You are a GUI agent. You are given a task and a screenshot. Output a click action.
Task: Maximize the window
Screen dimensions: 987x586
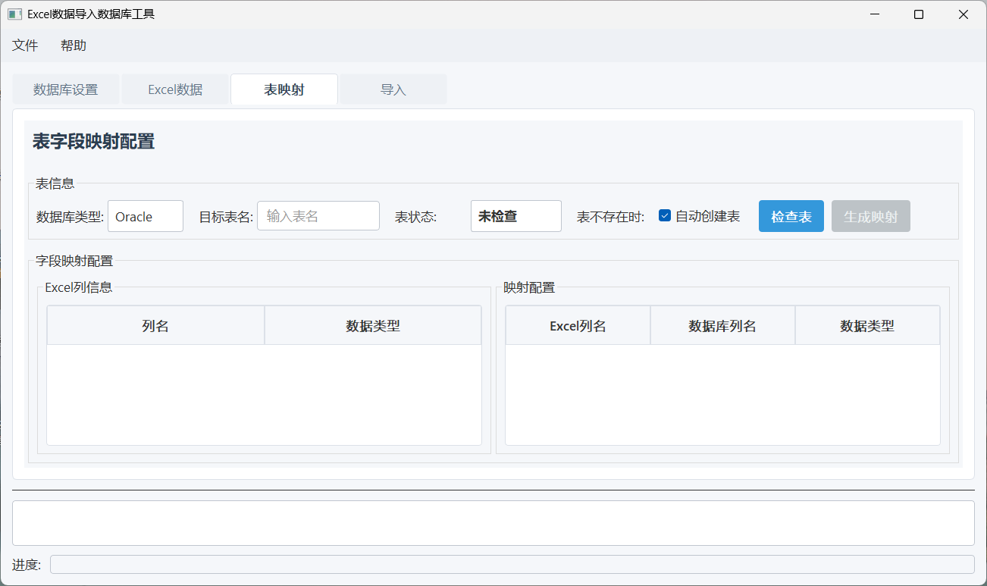point(919,14)
